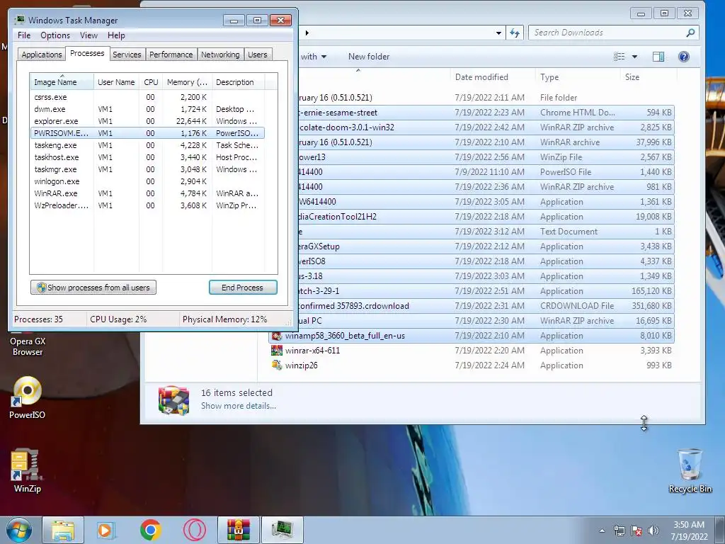
Task: Open address bar history dropdown in Explorer
Action: coord(498,33)
